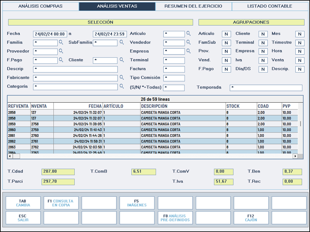Click the Temporada input field
The image size is (310, 232).
[266, 88]
